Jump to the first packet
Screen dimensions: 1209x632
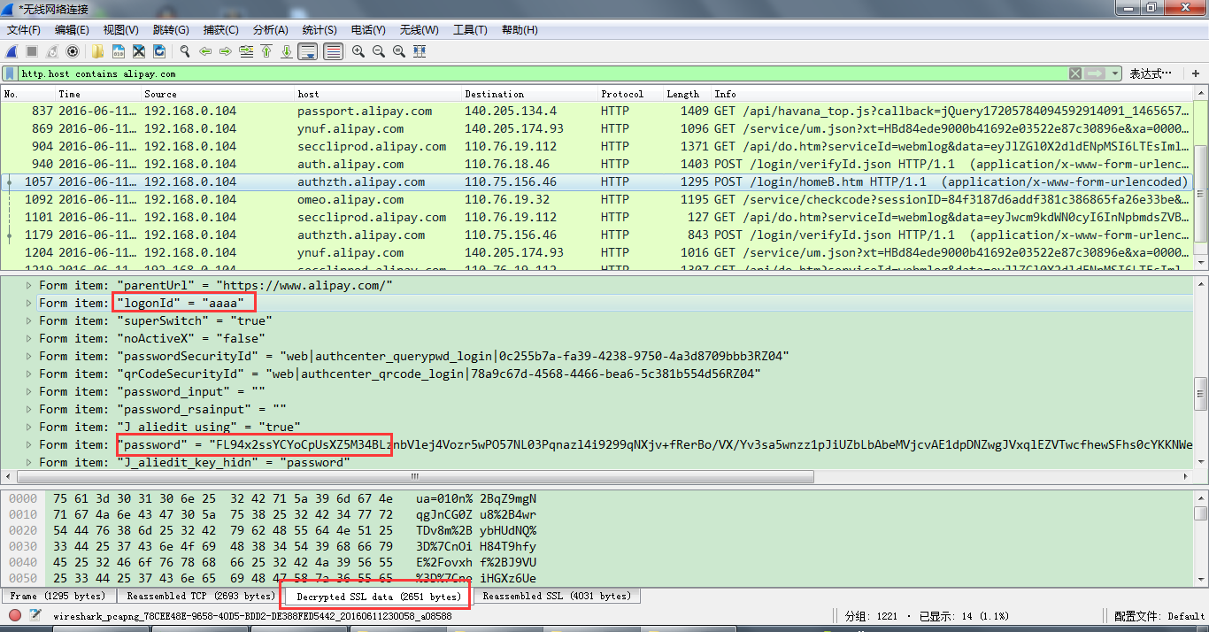[266, 51]
